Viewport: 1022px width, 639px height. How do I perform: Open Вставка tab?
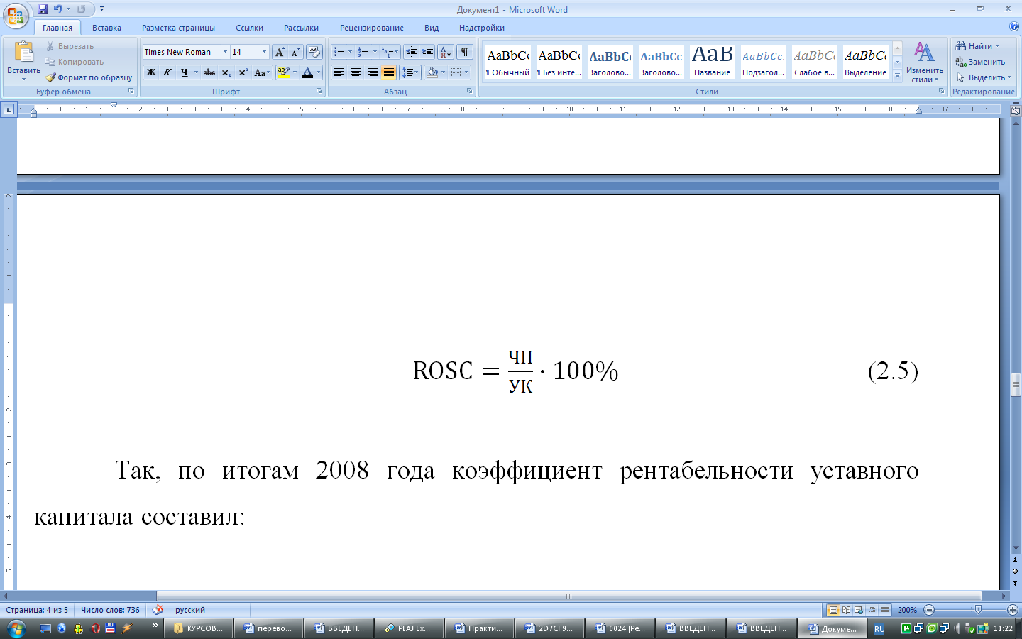tap(106, 28)
